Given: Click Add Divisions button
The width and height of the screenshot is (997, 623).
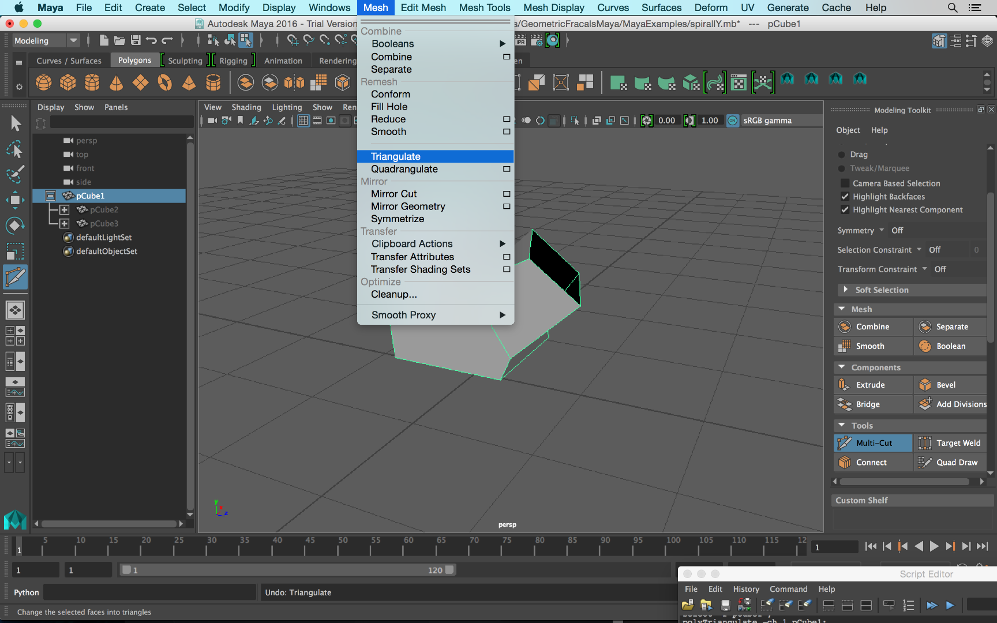Looking at the screenshot, I should [x=951, y=404].
